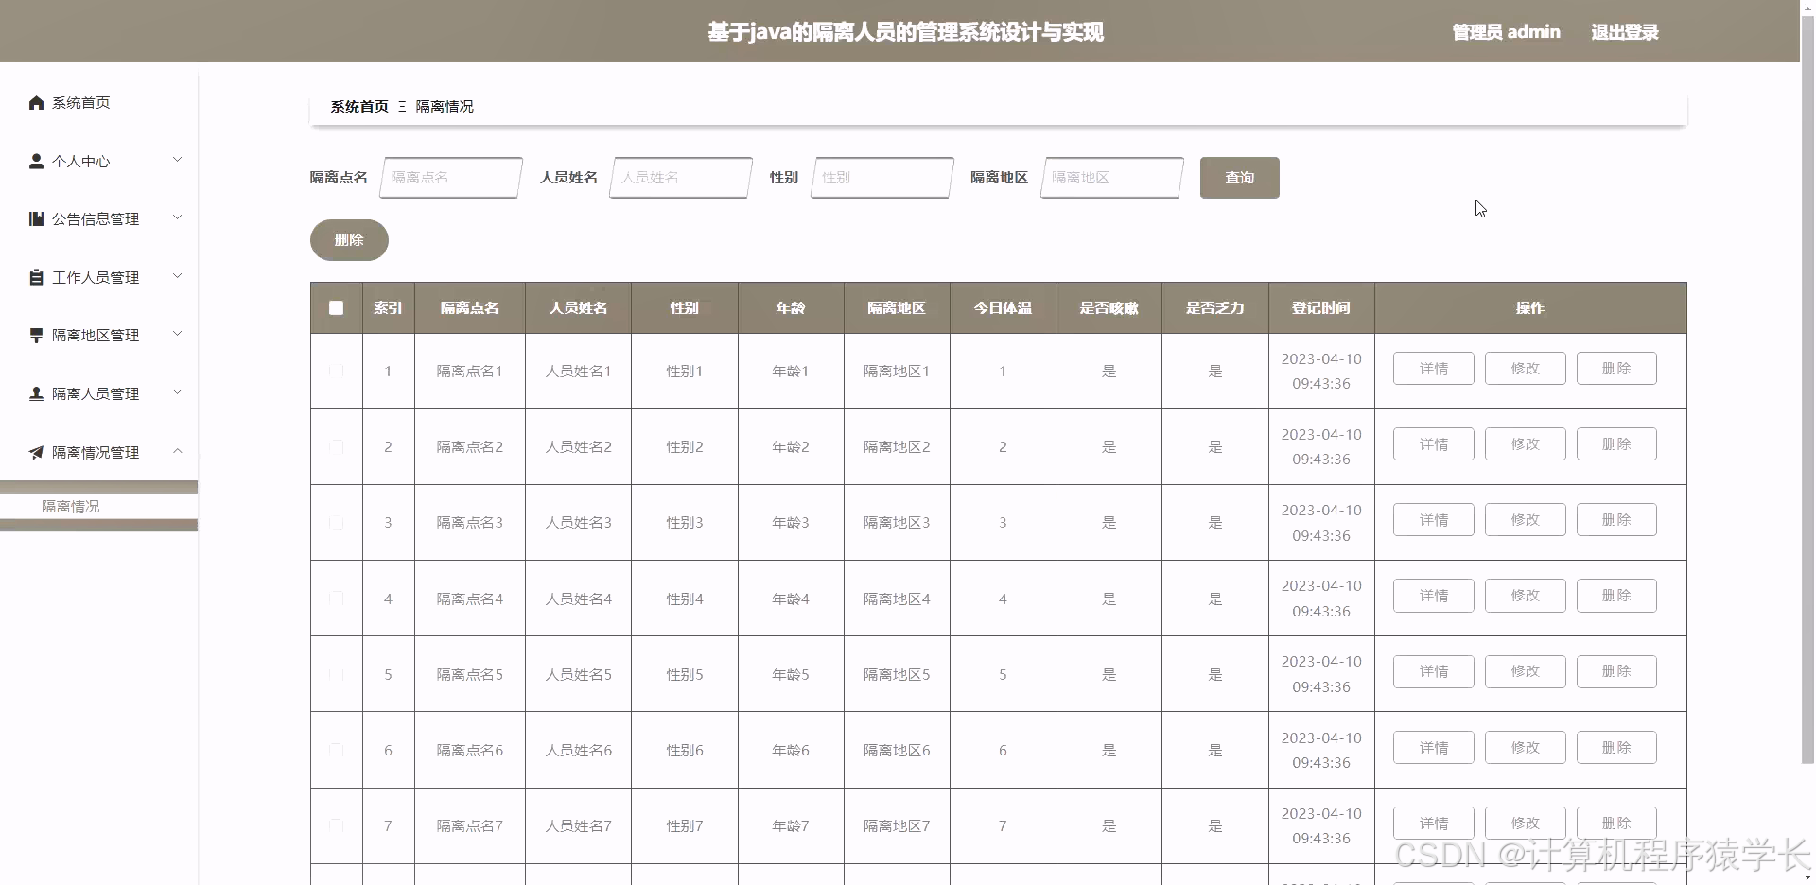Select 隔离情况 in the sidebar submenu
Image resolution: width=1816 pixels, height=885 pixels.
[x=69, y=506]
